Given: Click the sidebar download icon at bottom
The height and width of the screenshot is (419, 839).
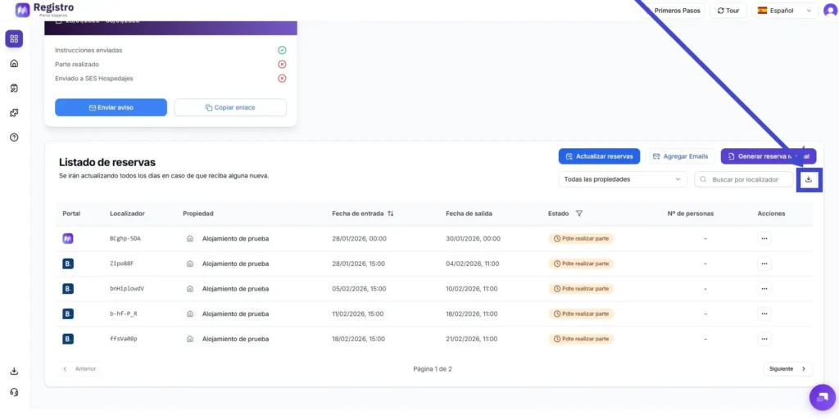Looking at the screenshot, I should click(x=14, y=372).
